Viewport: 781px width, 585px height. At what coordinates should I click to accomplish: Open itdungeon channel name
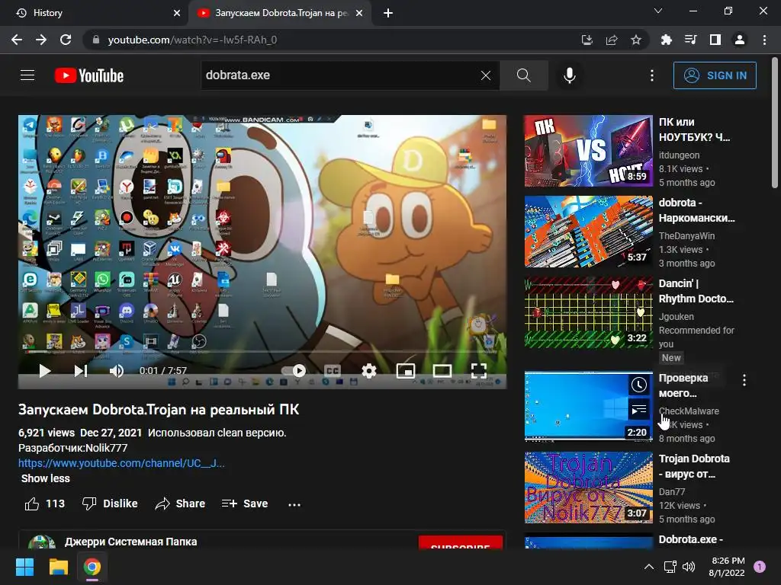point(679,155)
